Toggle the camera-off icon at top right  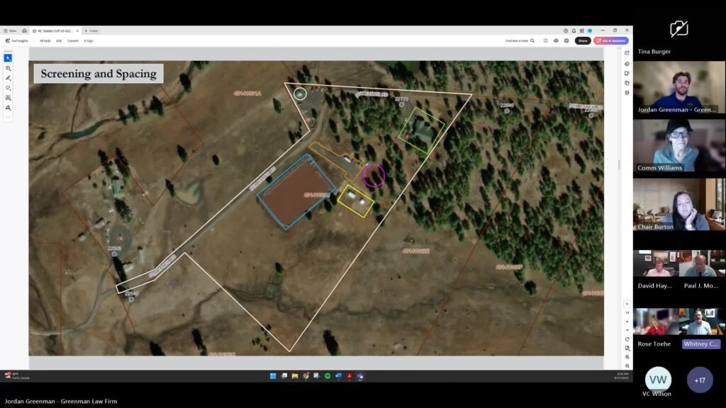point(678,29)
